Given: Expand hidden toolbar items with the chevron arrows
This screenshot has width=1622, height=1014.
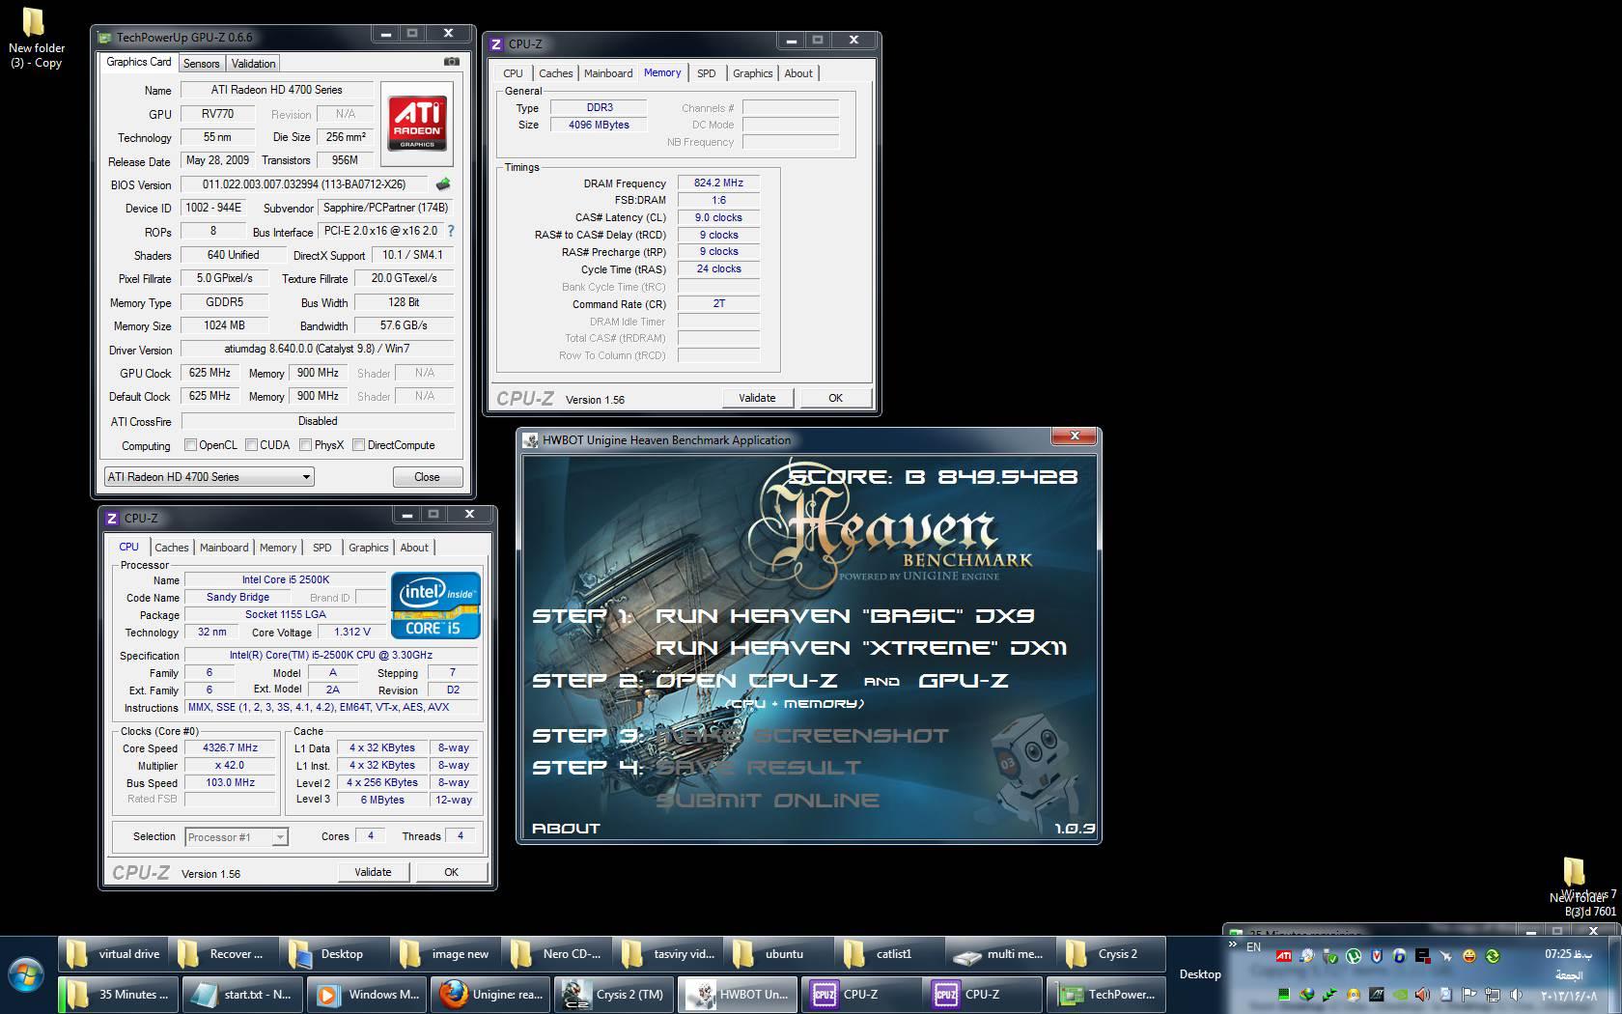Looking at the screenshot, I should pyautogui.click(x=1232, y=944).
